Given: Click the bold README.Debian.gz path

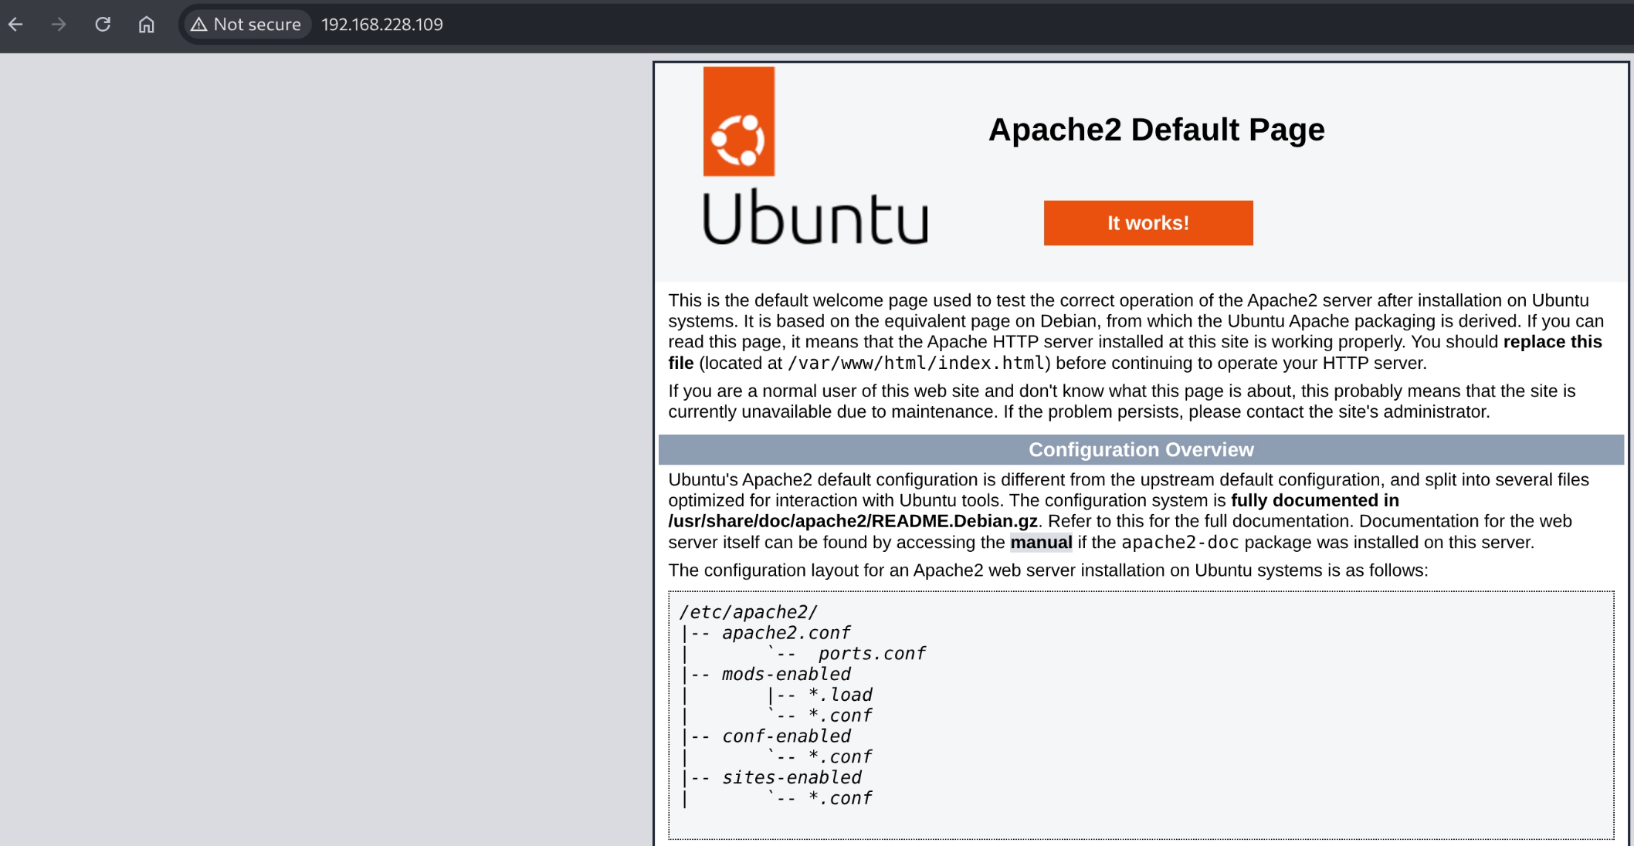Looking at the screenshot, I should pyautogui.click(x=853, y=522).
